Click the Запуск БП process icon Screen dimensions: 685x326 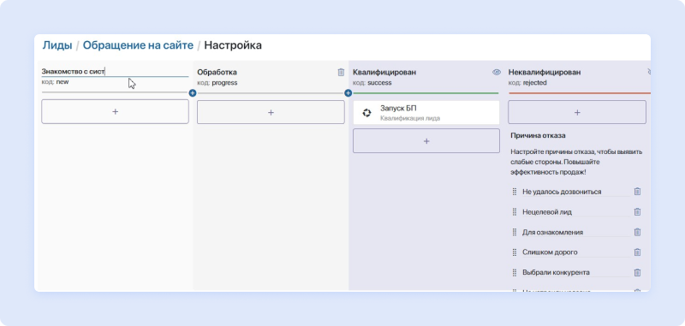tap(367, 113)
